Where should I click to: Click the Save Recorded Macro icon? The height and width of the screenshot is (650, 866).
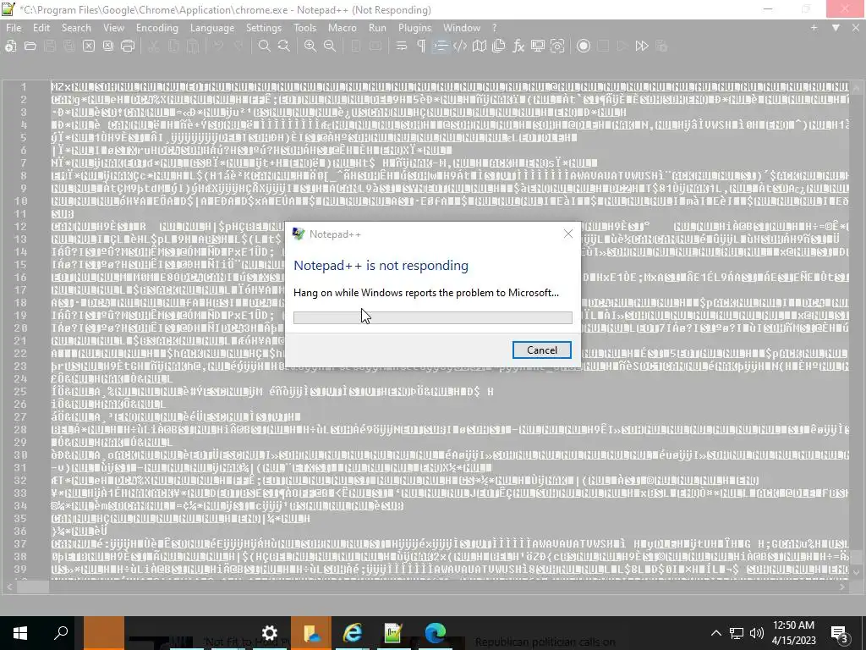pos(661,47)
